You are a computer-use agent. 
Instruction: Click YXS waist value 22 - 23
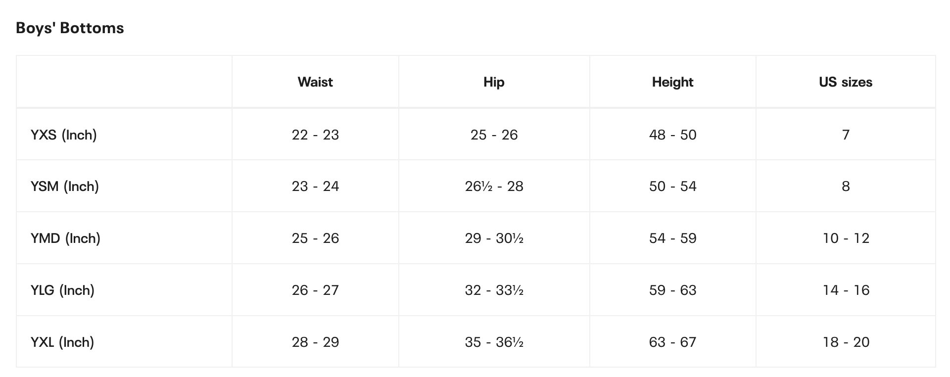[x=315, y=135]
